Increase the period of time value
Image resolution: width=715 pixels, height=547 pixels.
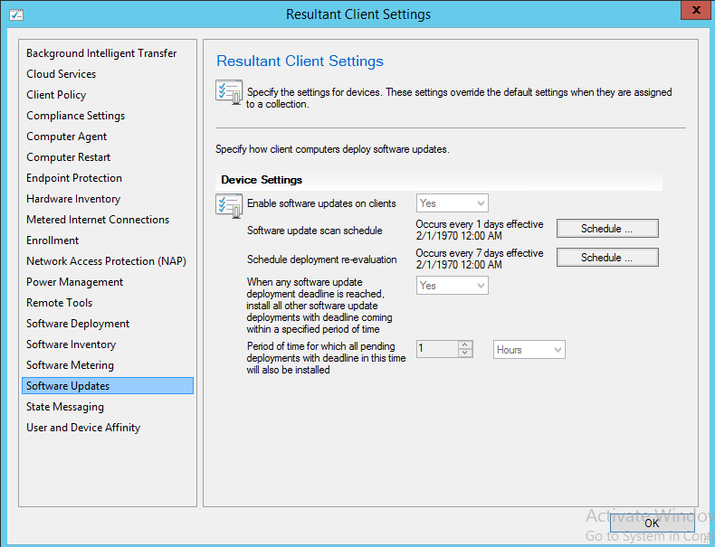(x=465, y=345)
